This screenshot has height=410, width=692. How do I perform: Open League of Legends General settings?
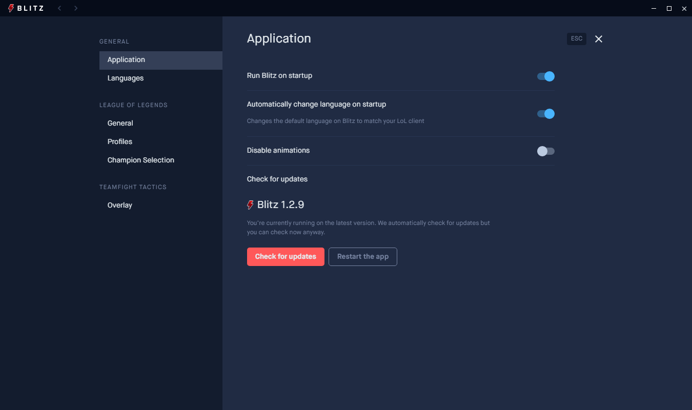[x=161, y=124]
